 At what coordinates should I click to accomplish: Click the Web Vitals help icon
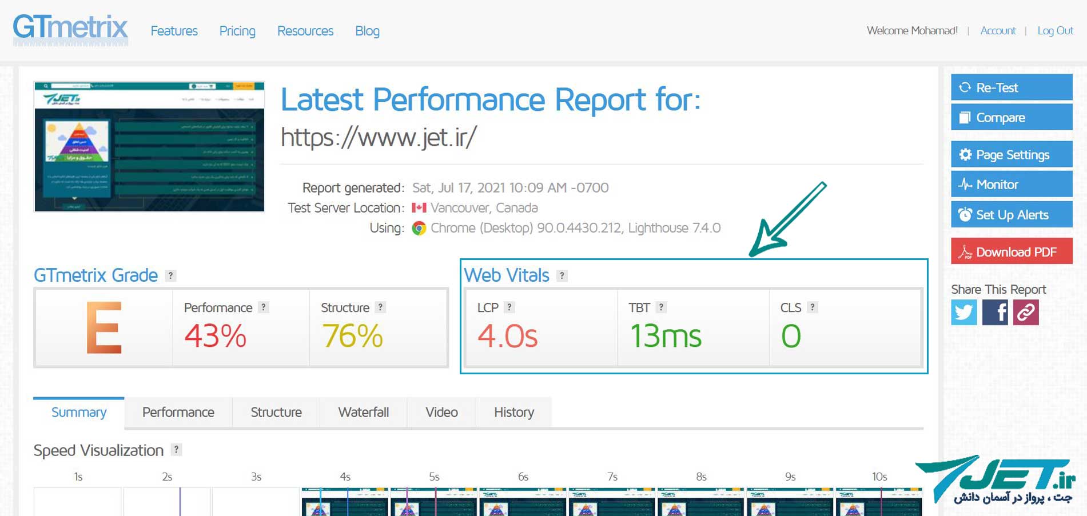click(562, 275)
